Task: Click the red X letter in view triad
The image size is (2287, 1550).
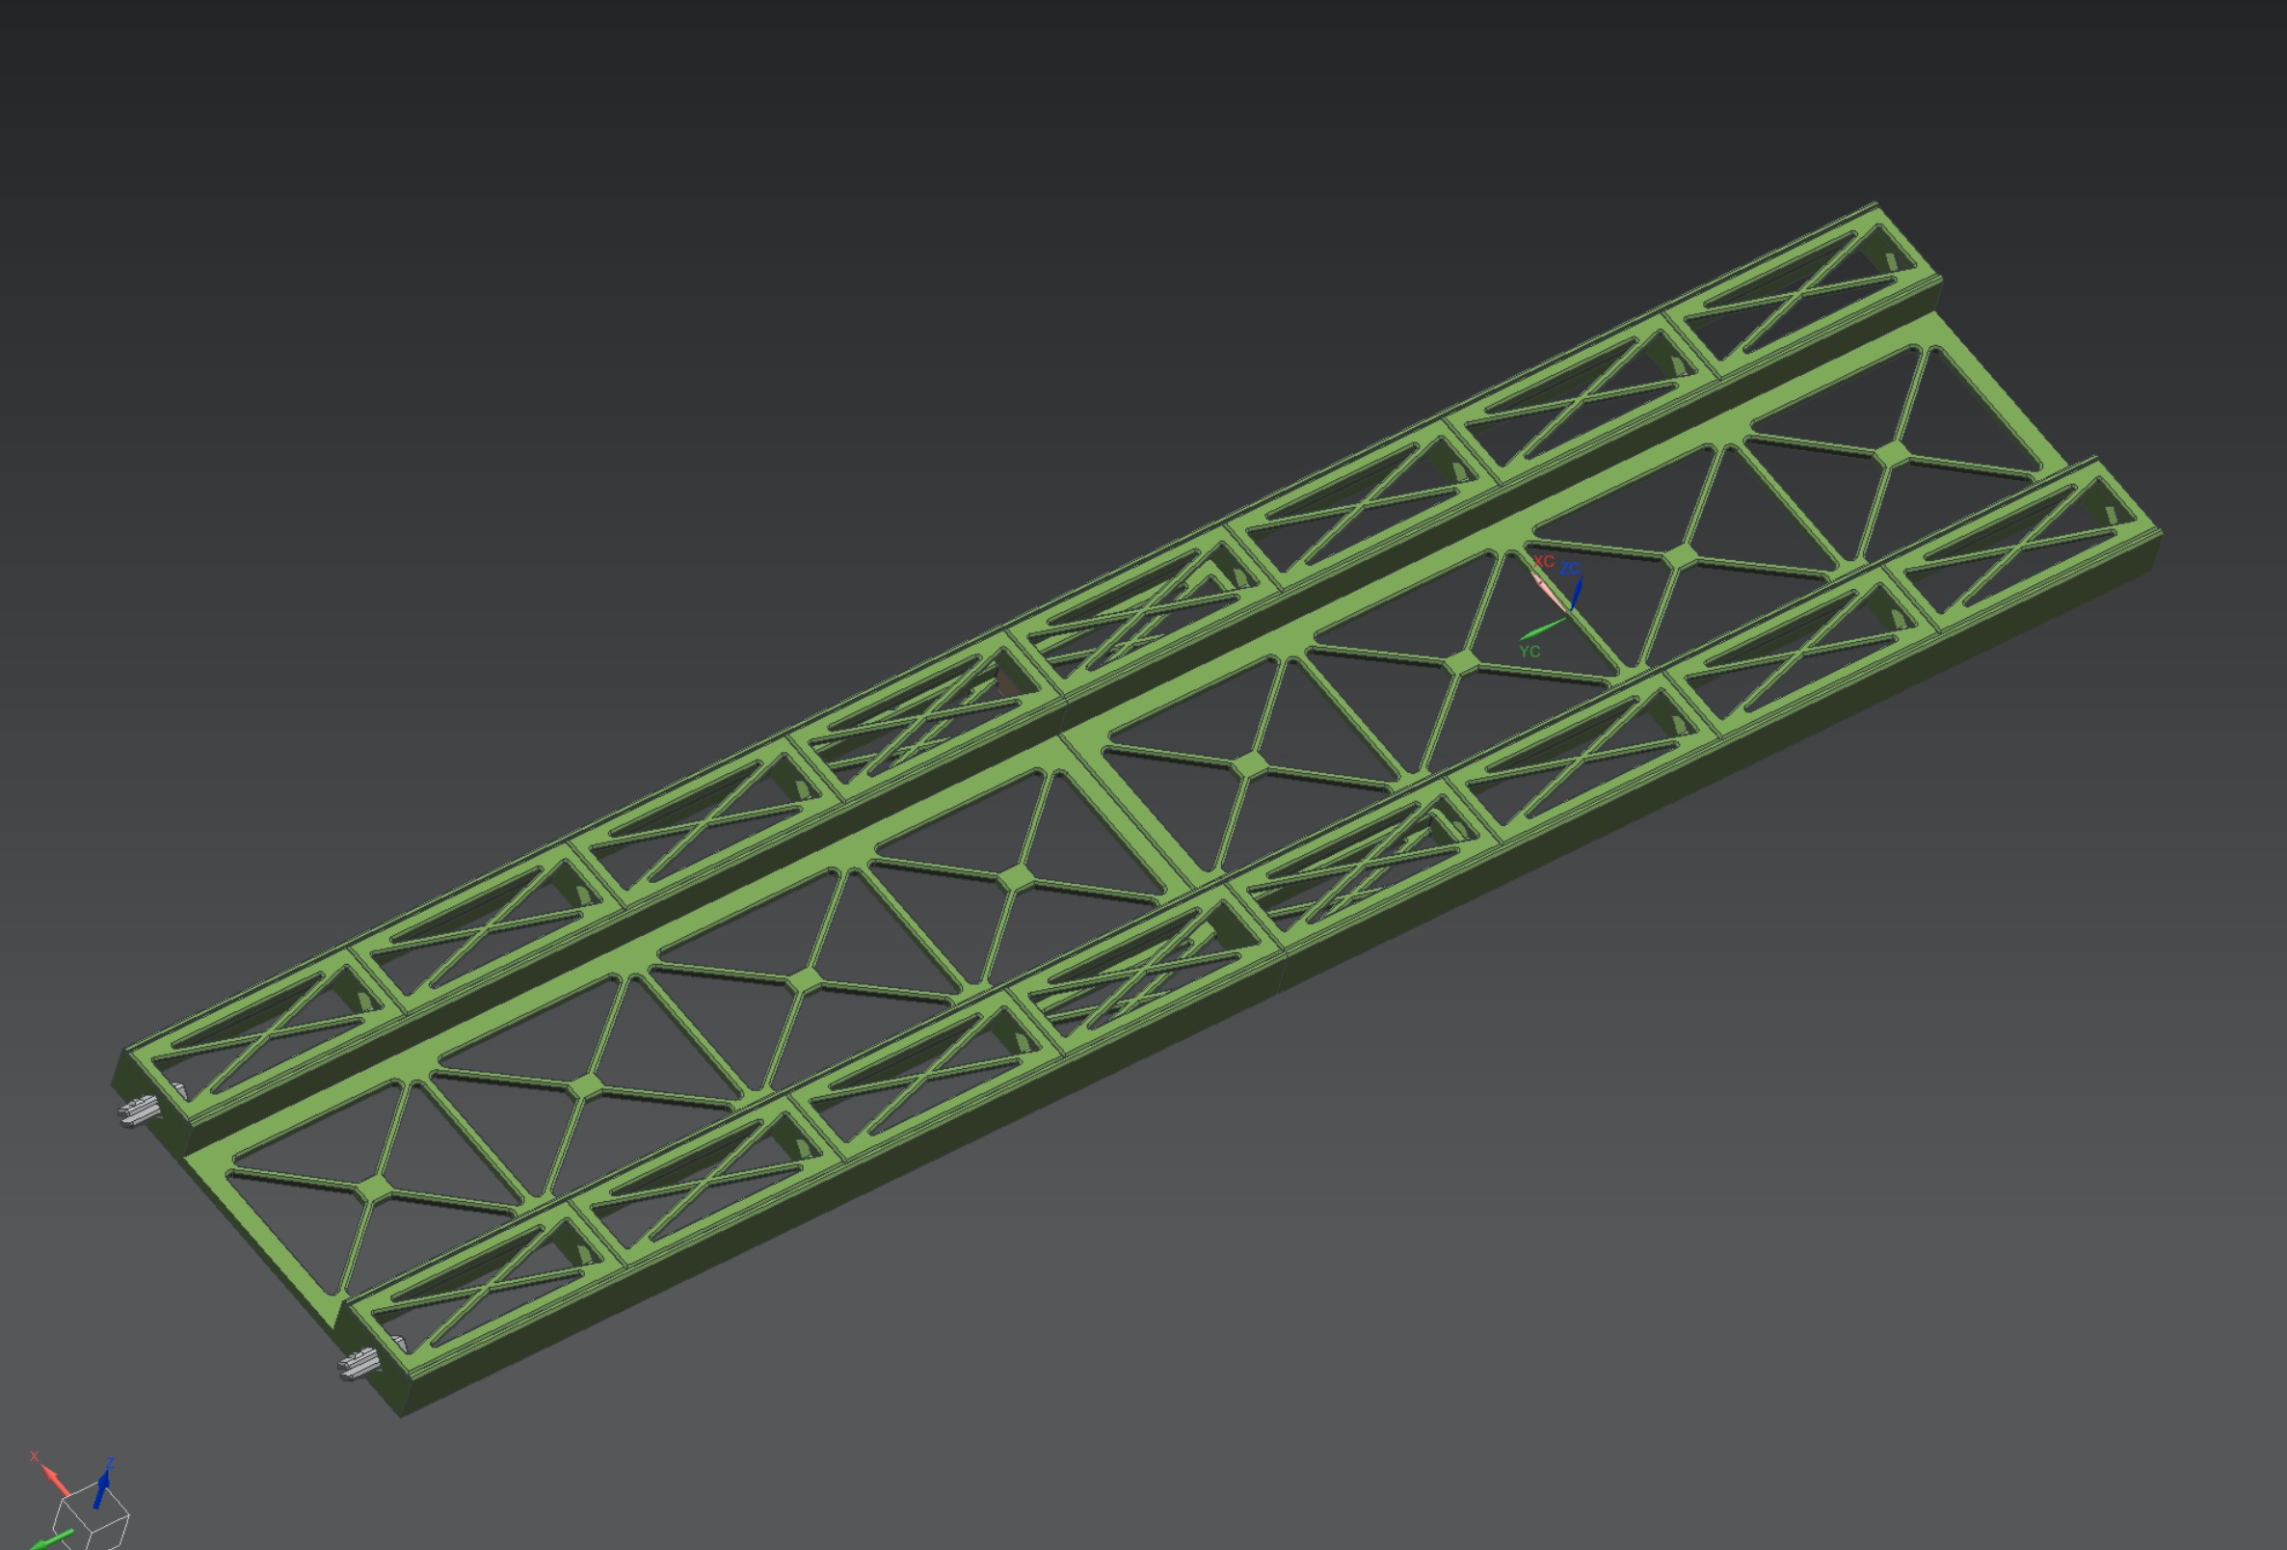Action: (x=34, y=1456)
